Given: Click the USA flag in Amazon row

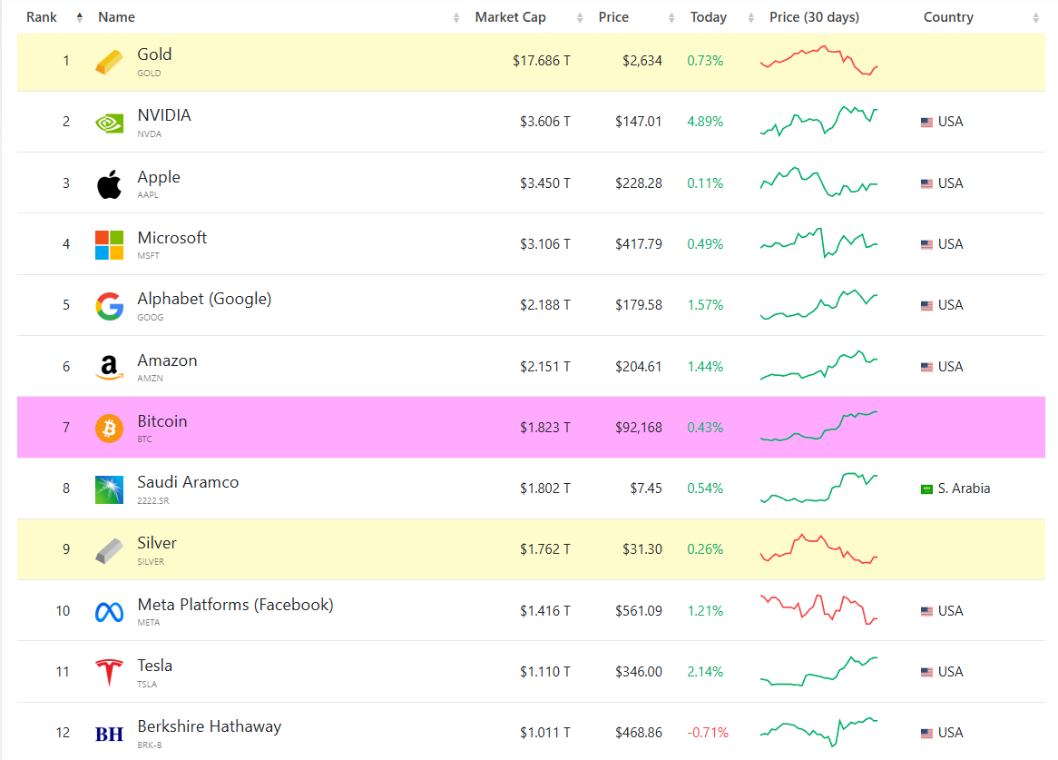Looking at the screenshot, I should point(926,367).
